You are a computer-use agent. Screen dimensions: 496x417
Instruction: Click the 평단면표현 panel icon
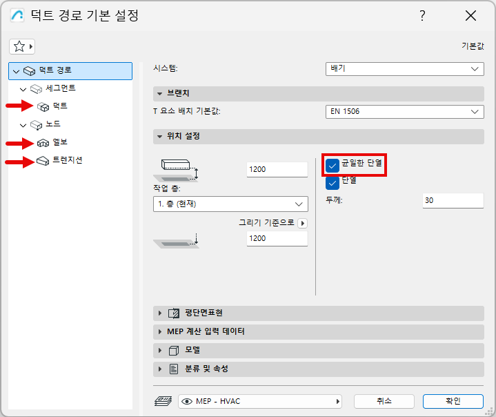[174, 313]
